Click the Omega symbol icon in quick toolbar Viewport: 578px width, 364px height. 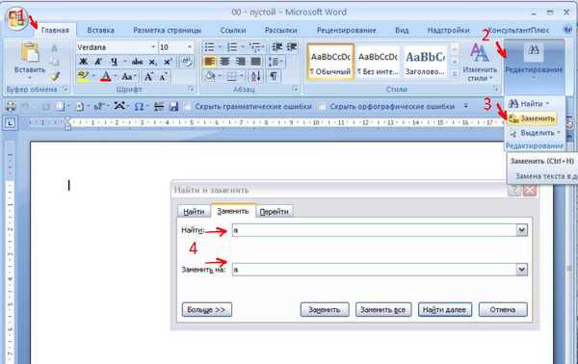pyautogui.click(x=139, y=107)
